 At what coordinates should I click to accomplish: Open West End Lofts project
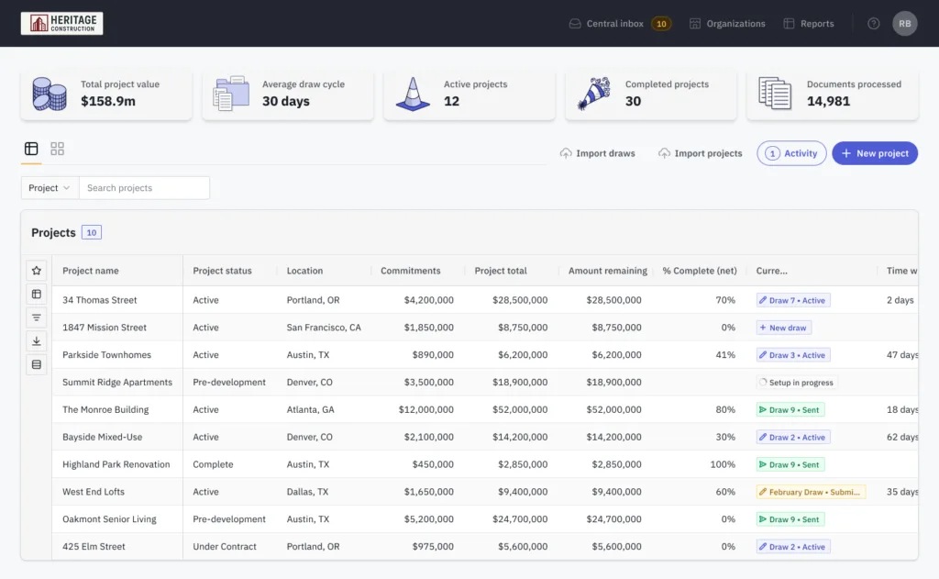tap(94, 492)
